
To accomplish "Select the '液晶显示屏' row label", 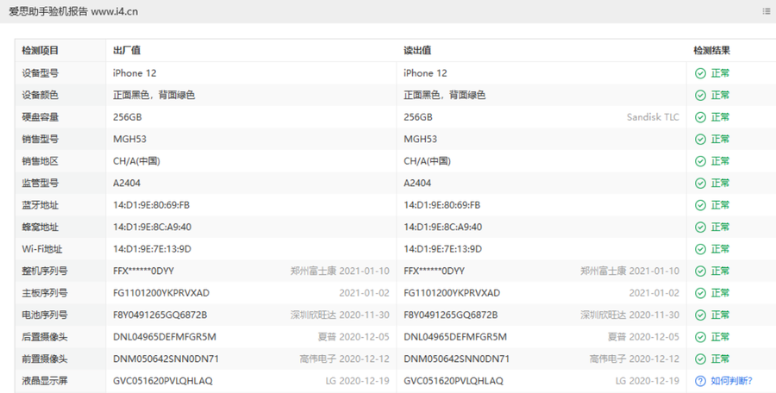I will 45,381.
